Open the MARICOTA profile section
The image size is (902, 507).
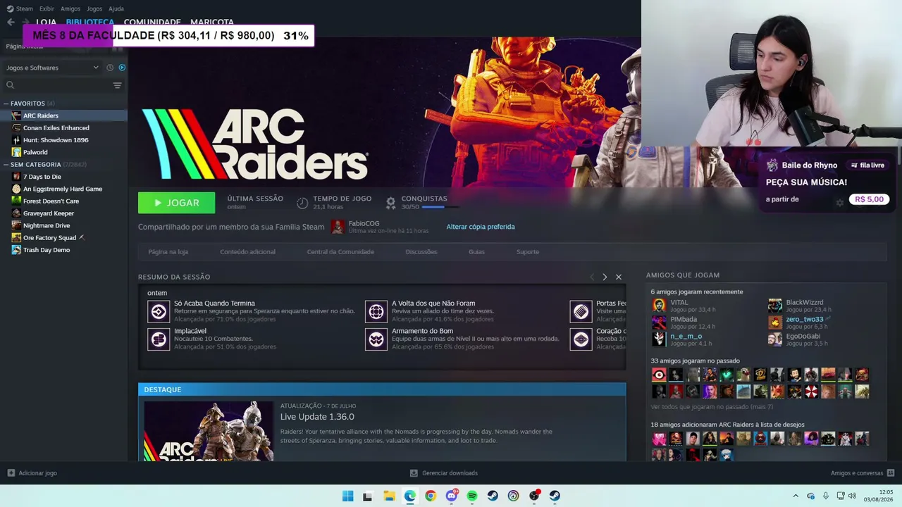[x=212, y=22]
